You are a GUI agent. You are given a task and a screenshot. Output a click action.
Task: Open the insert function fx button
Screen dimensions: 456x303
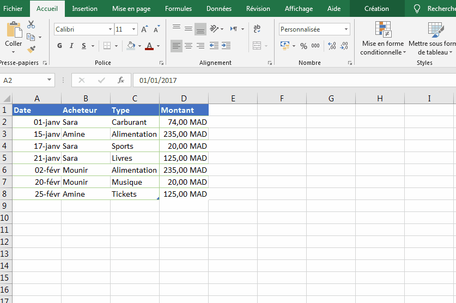pyautogui.click(x=121, y=80)
